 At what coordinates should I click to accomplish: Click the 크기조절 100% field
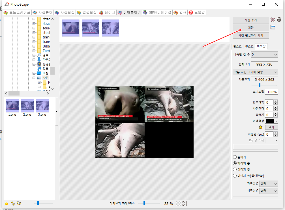[x=271, y=92]
